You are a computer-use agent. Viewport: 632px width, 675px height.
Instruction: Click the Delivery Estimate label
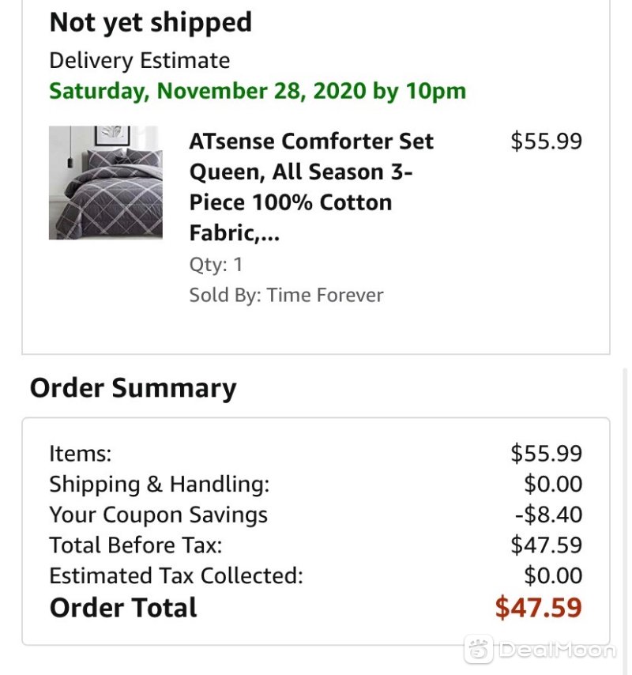pos(139,60)
